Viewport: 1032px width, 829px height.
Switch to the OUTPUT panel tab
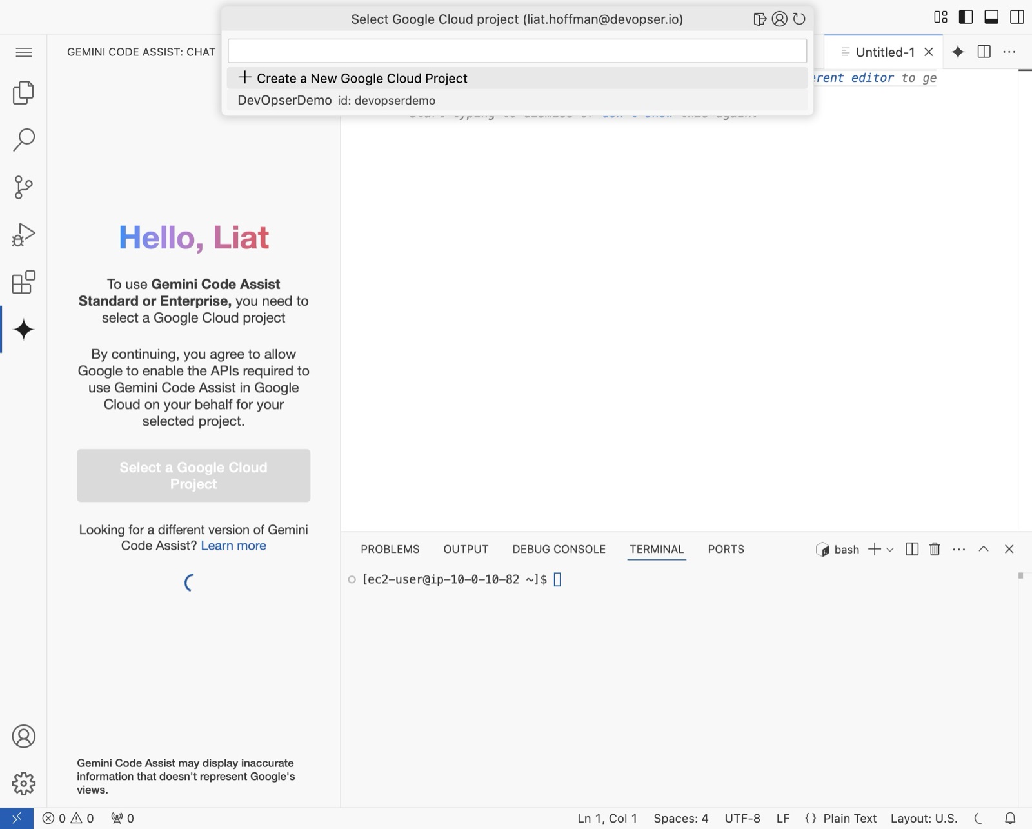(466, 549)
